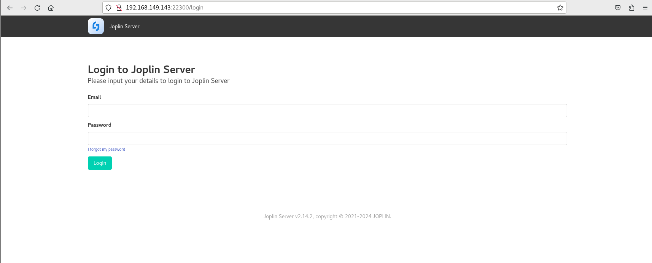Click the insecure connection padlock icon
Image resolution: width=652 pixels, height=263 pixels.
(x=119, y=8)
